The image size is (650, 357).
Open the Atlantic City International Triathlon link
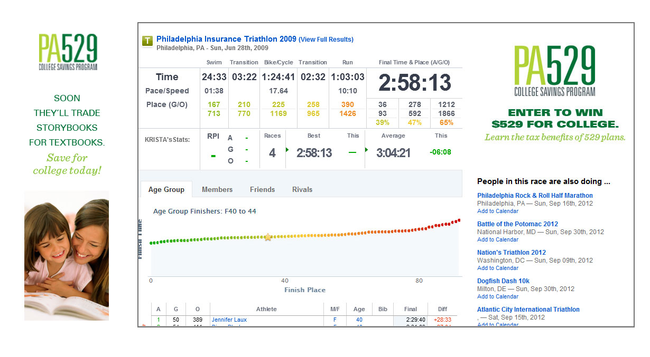coord(528,310)
